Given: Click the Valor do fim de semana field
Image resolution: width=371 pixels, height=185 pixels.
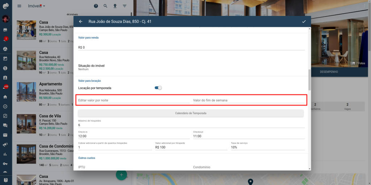Looking at the screenshot, I should tap(249, 100).
